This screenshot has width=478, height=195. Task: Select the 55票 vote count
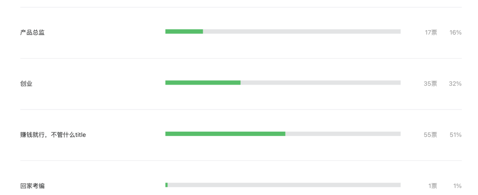click(431, 135)
